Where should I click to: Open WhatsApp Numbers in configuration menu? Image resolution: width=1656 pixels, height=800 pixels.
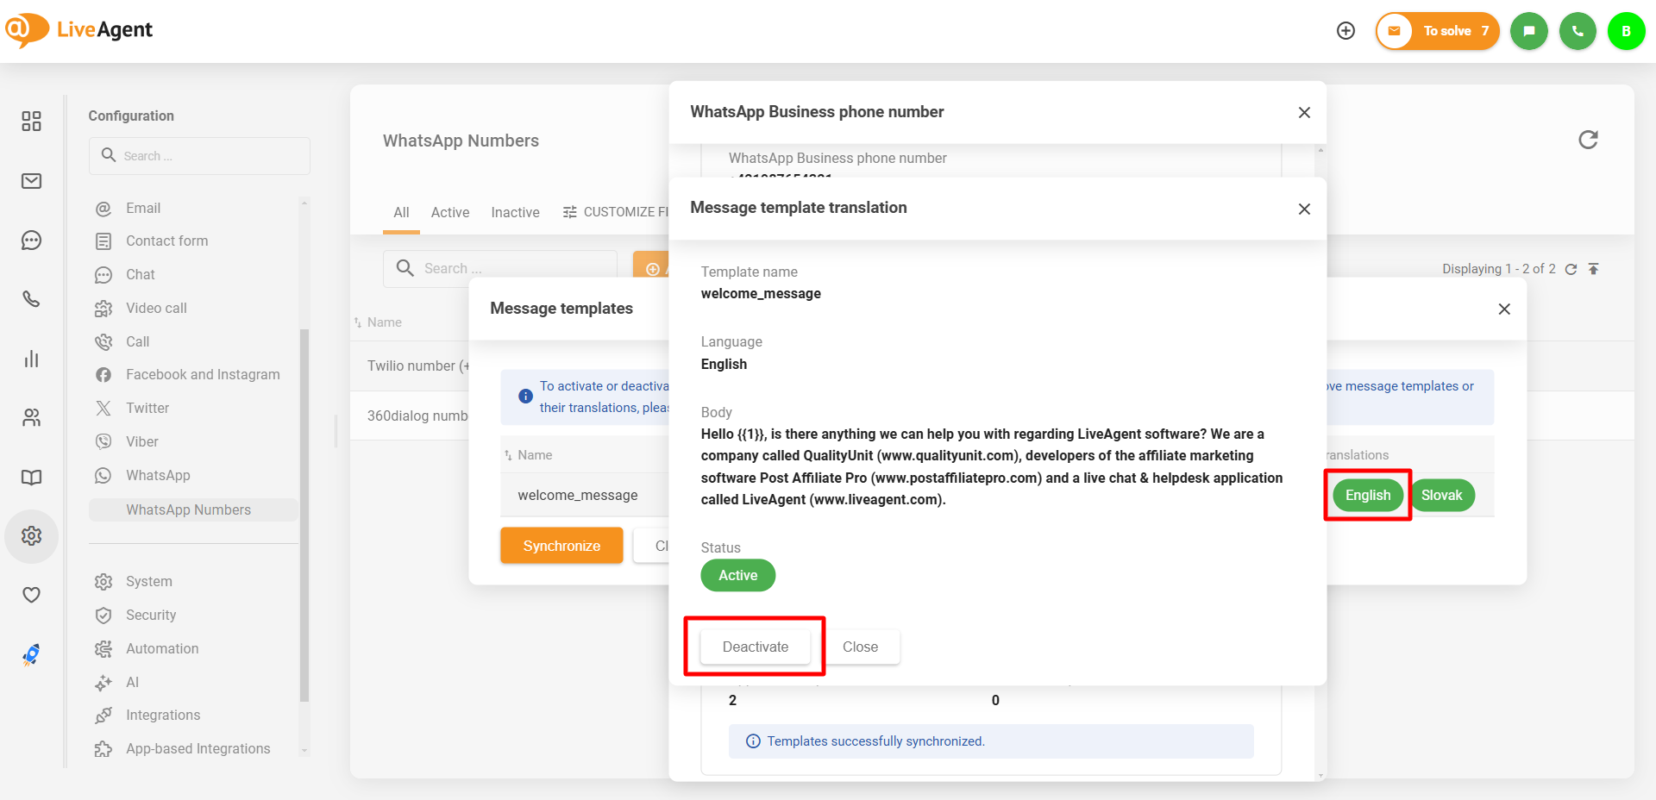pyautogui.click(x=188, y=509)
